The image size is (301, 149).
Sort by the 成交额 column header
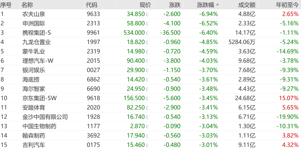point(247,5)
